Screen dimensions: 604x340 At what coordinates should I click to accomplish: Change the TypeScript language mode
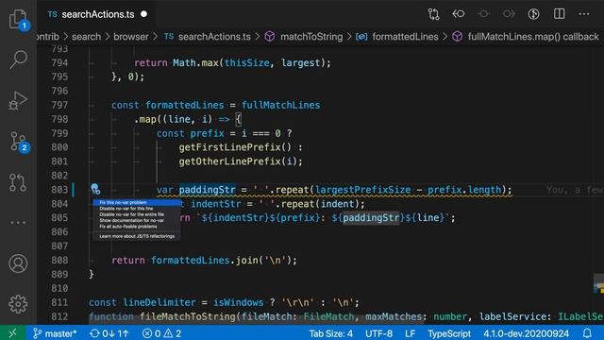coord(449,333)
